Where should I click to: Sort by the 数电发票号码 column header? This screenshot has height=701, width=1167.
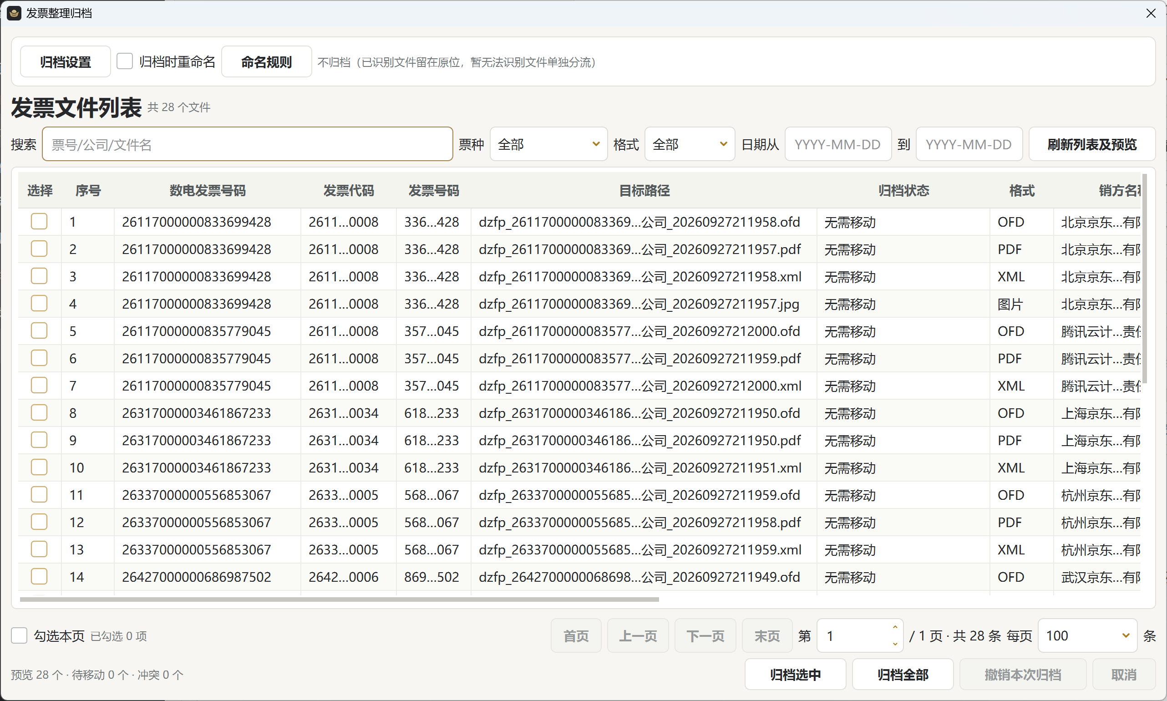tap(208, 190)
